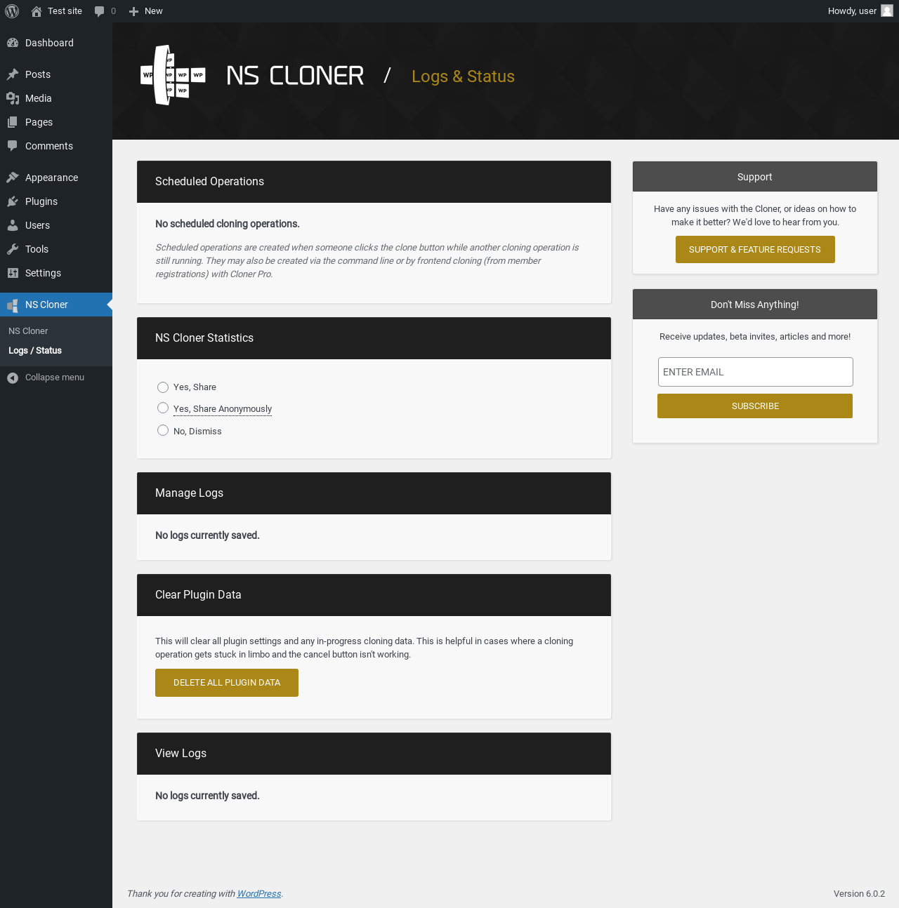The image size is (899, 908).
Task: Click the NS Cloner Statistics panel header
Action: pos(374,338)
